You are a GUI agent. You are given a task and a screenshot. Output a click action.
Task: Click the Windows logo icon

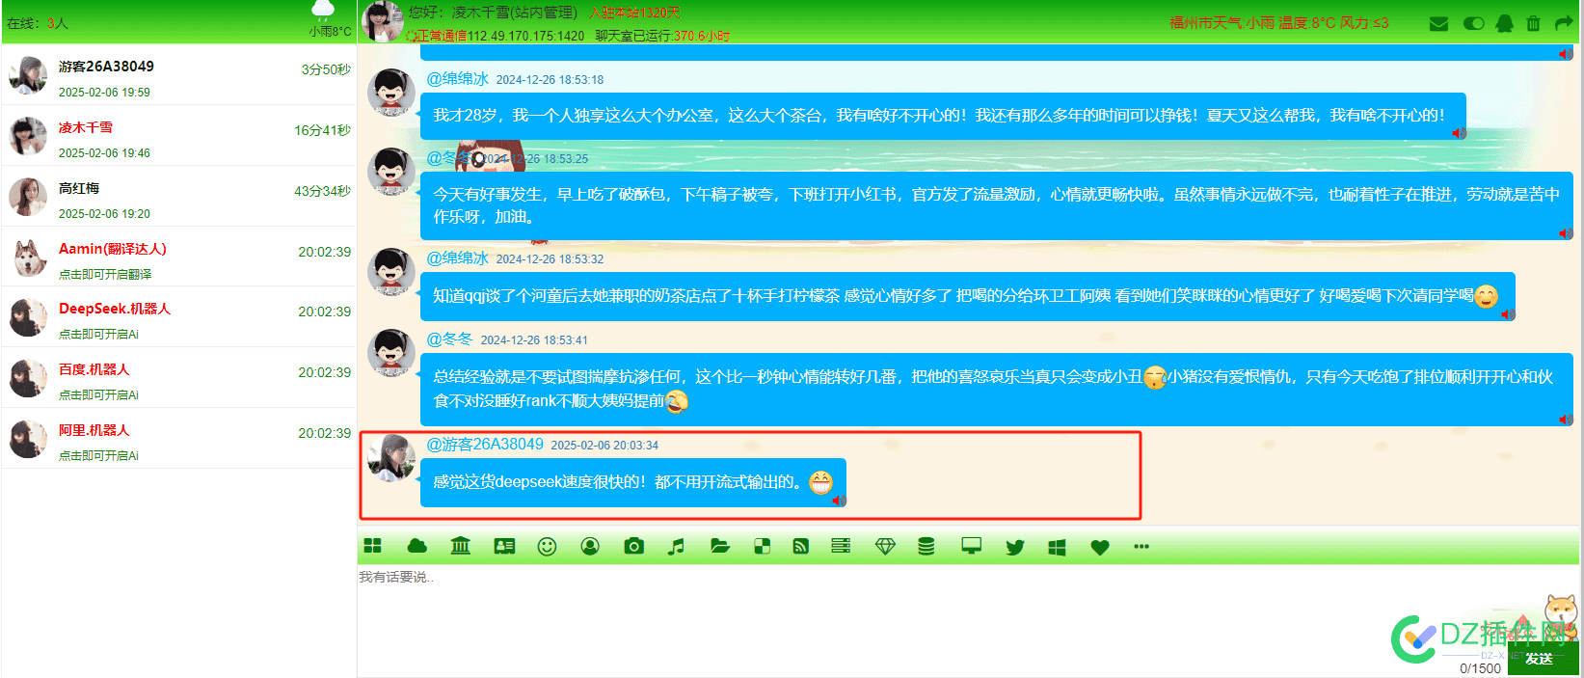(x=1057, y=547)
